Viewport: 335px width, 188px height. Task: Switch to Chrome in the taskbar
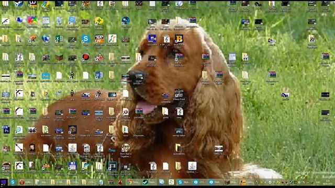click(x=133, y=182)
